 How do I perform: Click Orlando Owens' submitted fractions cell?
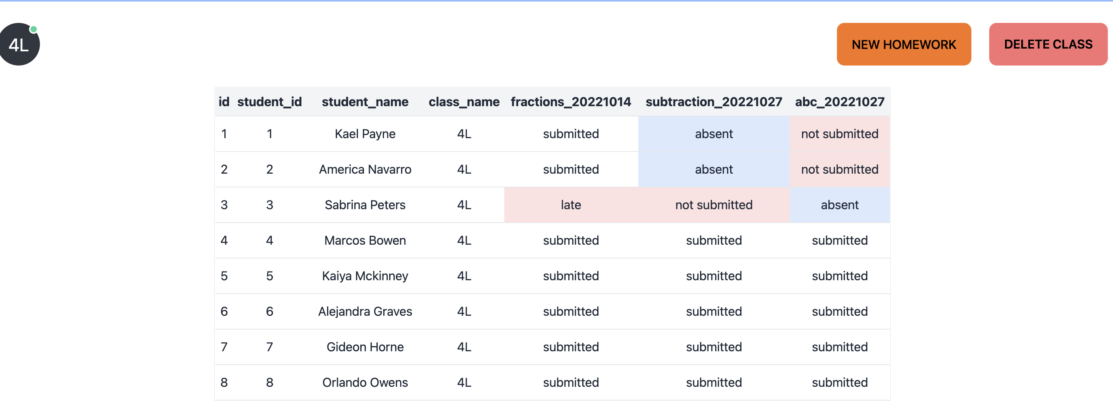coord(570,382)
